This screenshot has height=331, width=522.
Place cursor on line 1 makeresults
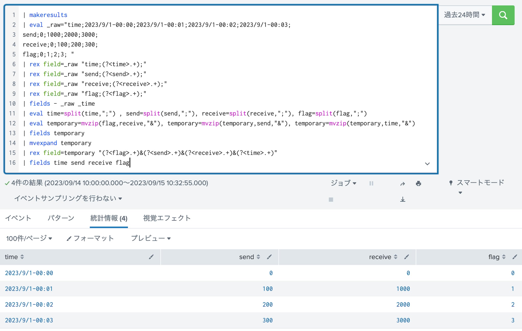tap(48, 15)
